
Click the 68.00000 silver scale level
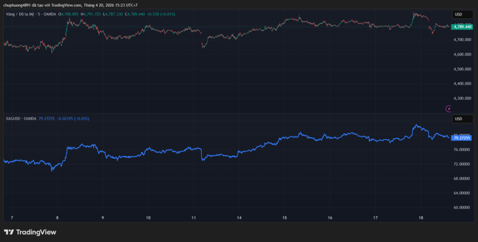(x=461, y=179)
